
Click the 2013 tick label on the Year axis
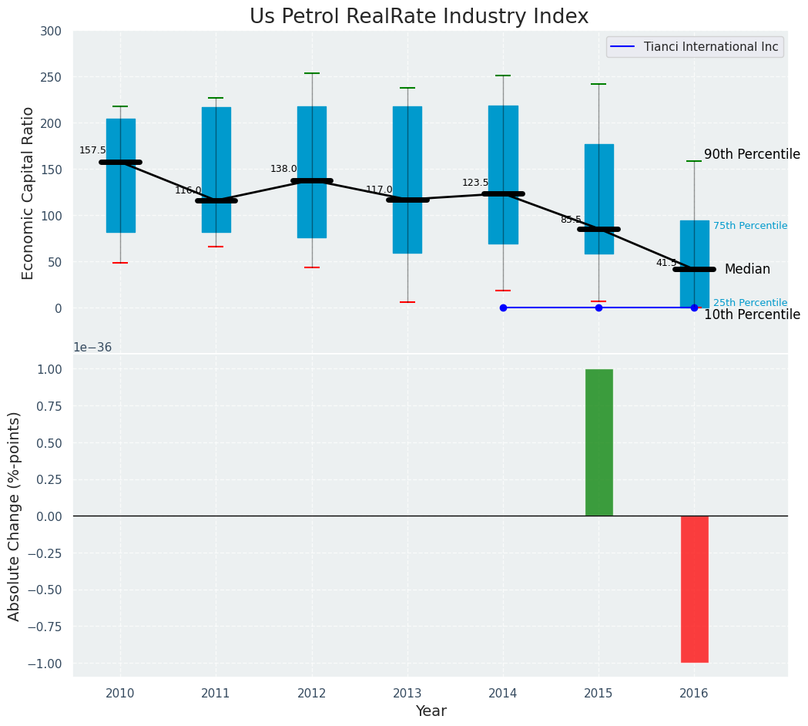click(x=407, y=693)
